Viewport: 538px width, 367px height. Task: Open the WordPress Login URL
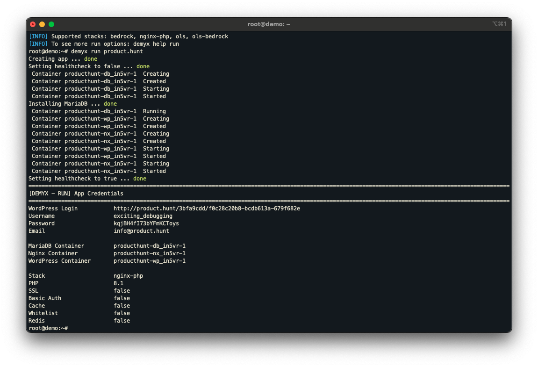coord(207,209)
